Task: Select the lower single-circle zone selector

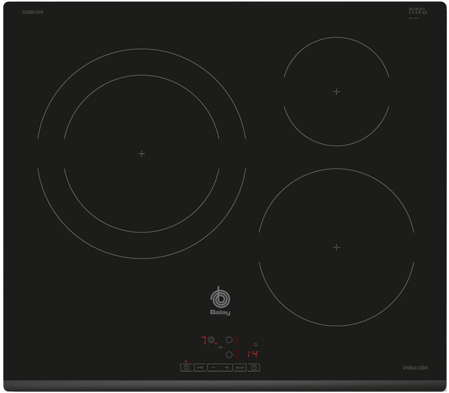Action: [229, 354]
